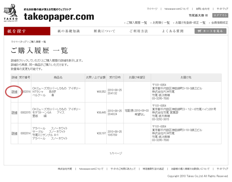Click the takeopaper.com site title

click(x=59, y=16)
